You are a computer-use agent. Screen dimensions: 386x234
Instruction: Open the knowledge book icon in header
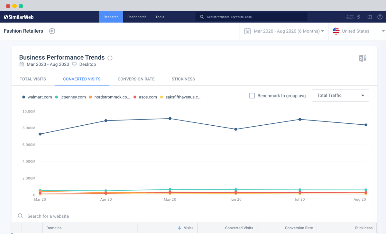(x=370, y=17)
